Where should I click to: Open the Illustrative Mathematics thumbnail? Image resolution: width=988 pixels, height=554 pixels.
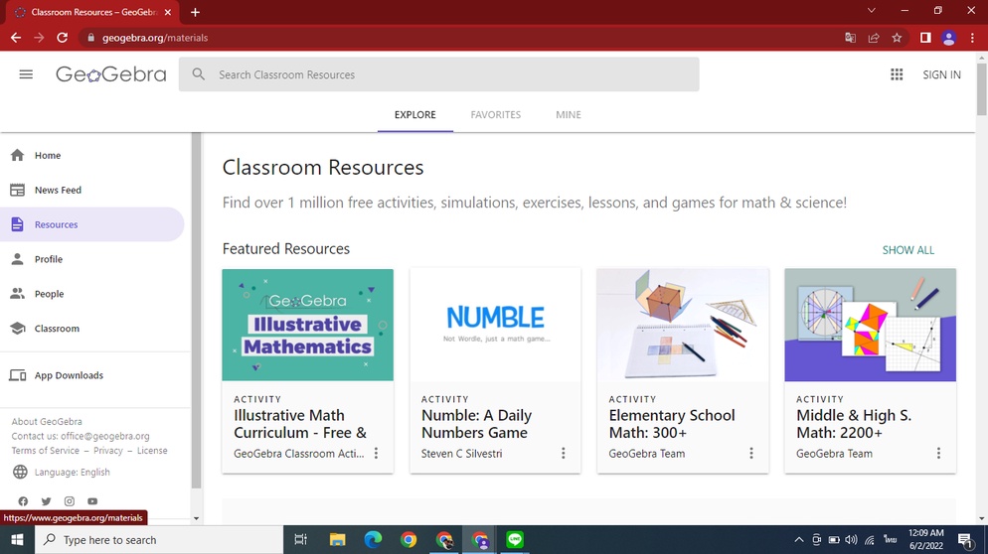pyautogui.click(x=307, y=325)
